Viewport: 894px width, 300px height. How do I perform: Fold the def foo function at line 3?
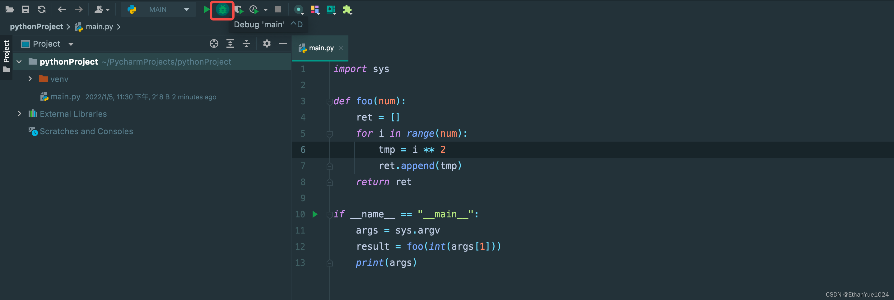click(x=329, y=102)
